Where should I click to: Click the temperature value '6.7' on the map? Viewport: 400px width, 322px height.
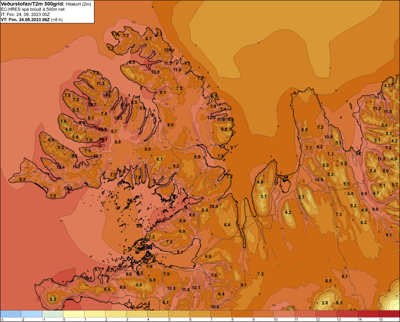pos(148,39)
